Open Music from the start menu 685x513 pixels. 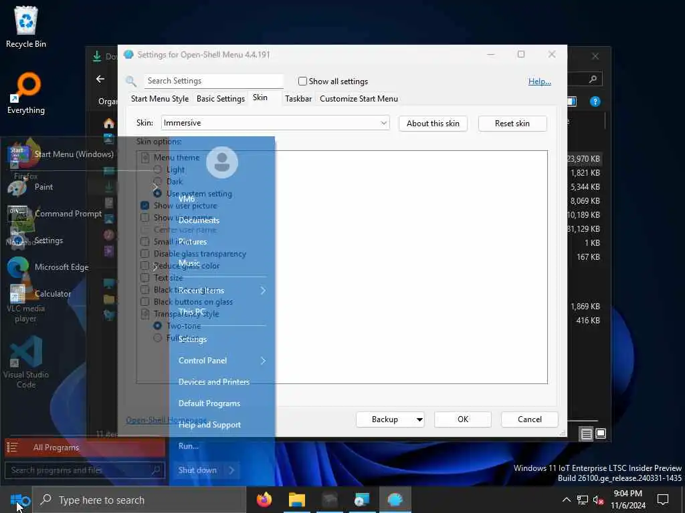click(189, 263)
